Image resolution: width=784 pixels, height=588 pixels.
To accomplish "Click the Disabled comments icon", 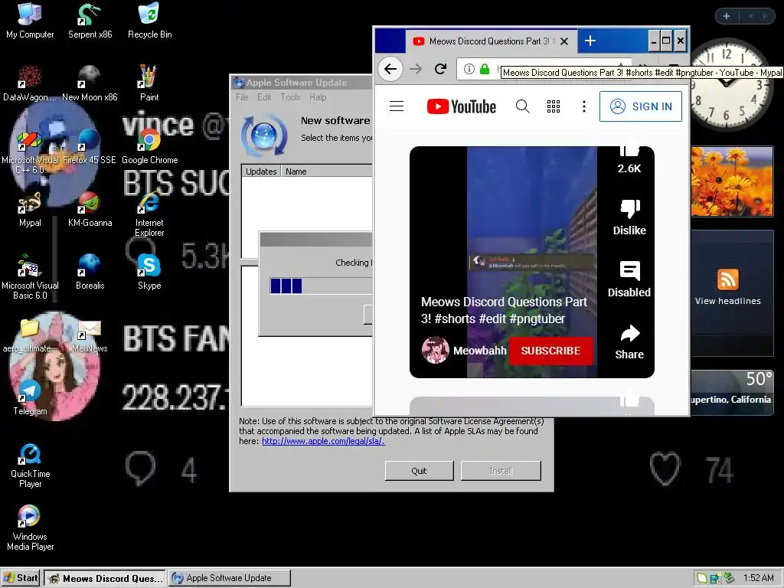I will [629, 279].
